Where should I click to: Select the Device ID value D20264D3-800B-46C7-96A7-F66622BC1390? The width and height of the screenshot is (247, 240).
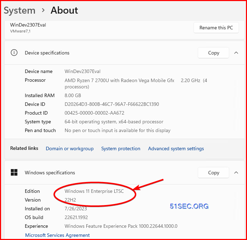112,104
